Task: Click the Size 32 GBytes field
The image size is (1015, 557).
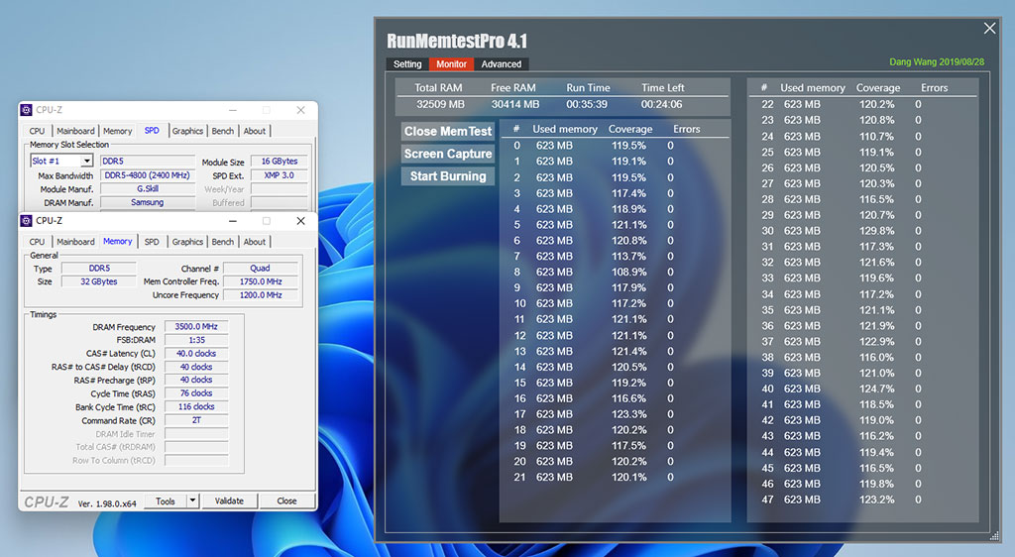Action: (x=98, y=281)
